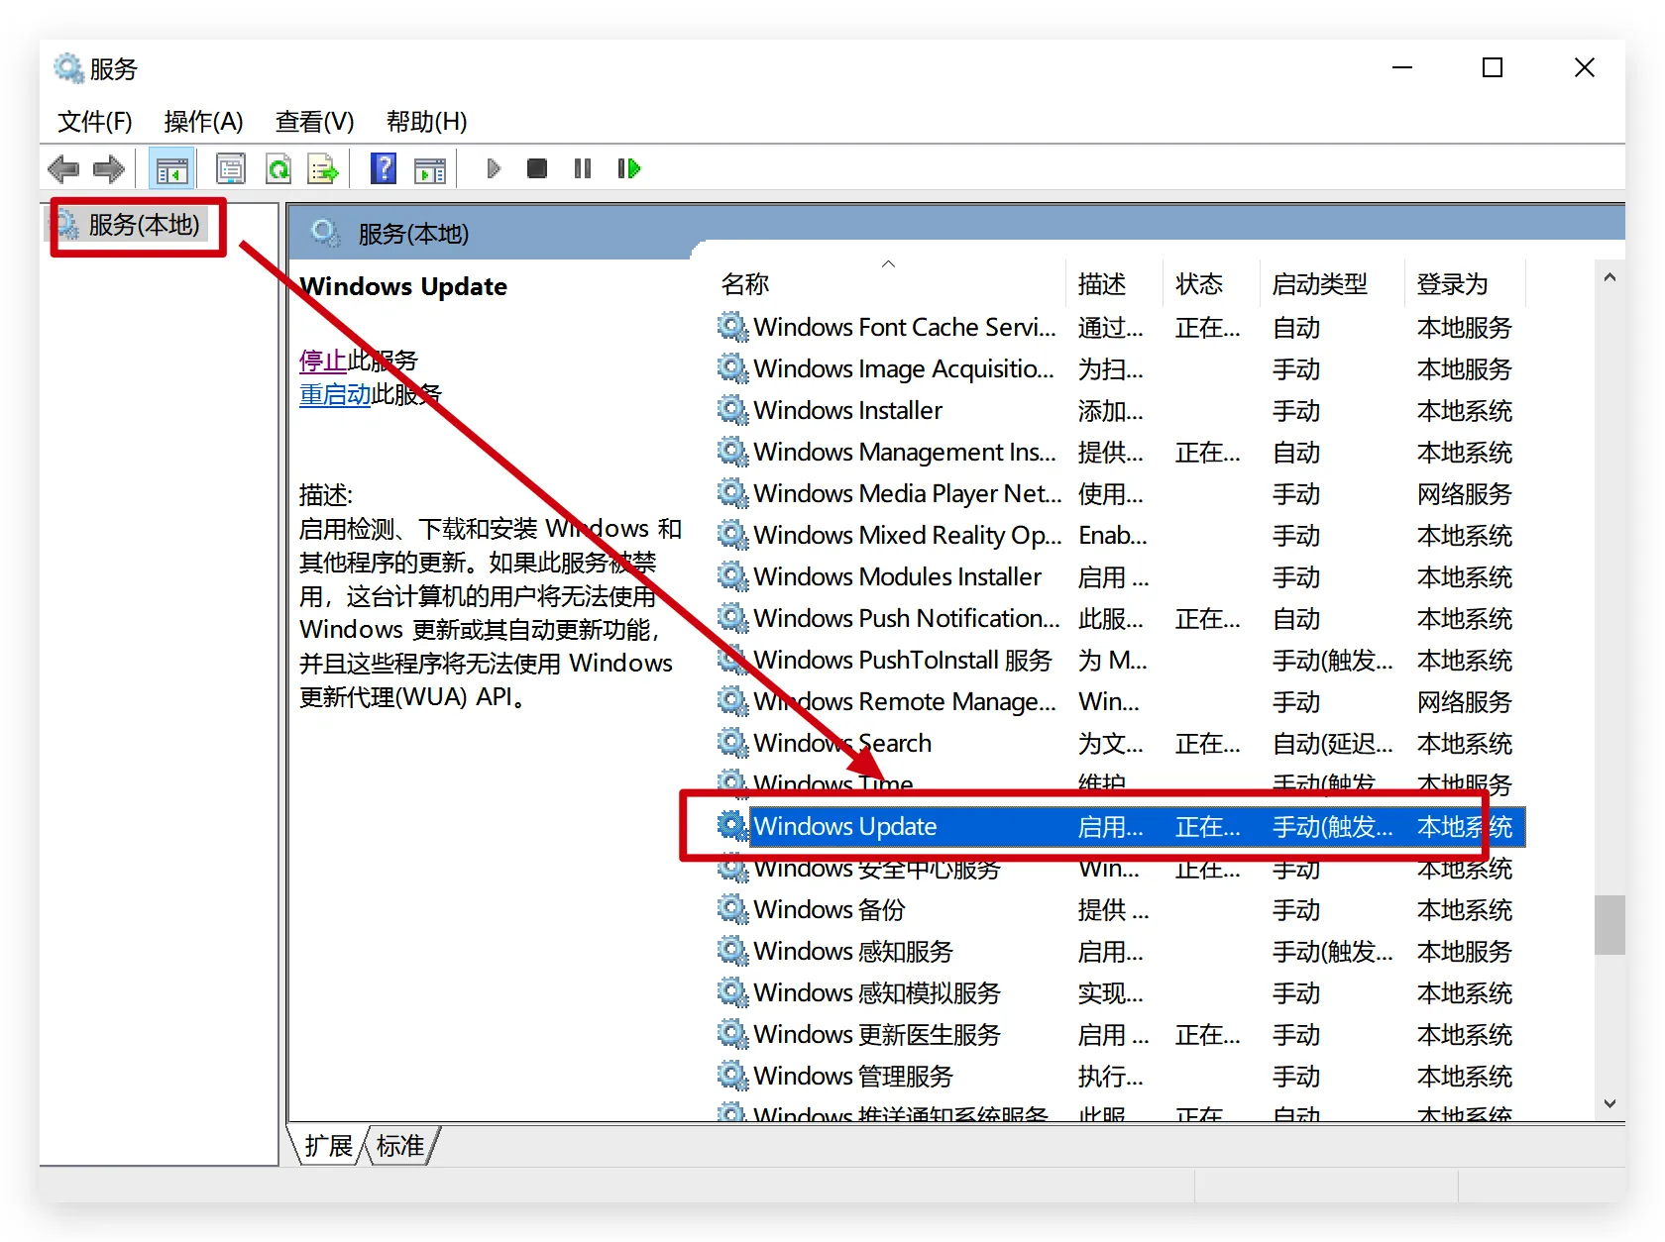Select the Windows Management Ins... service

[905, 453]
